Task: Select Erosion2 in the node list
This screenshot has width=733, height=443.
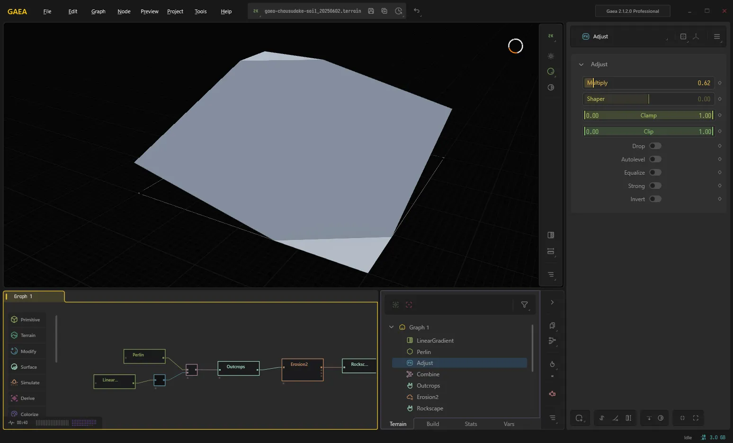Action: coord(427,397)
